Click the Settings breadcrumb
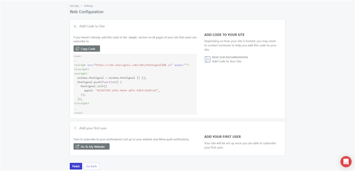355x171 pixels. (88, 6)
